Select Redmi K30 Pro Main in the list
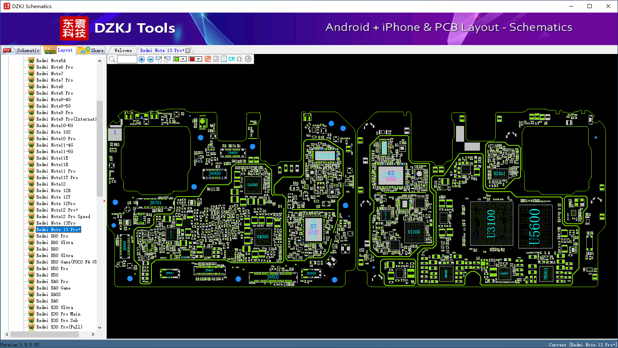This screenshot has width=618, height=348. point(58,314)
